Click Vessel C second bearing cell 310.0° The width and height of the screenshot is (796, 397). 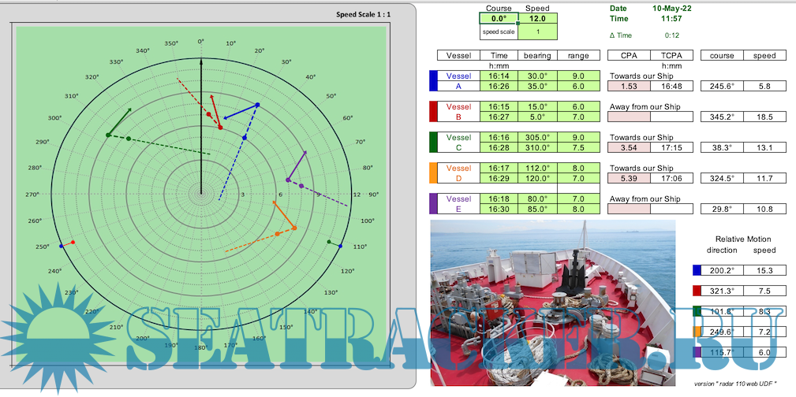point(537,147)
